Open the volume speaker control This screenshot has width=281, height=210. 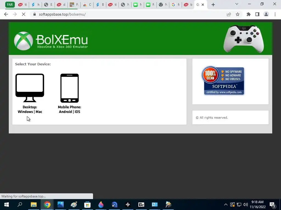(246, 205)
